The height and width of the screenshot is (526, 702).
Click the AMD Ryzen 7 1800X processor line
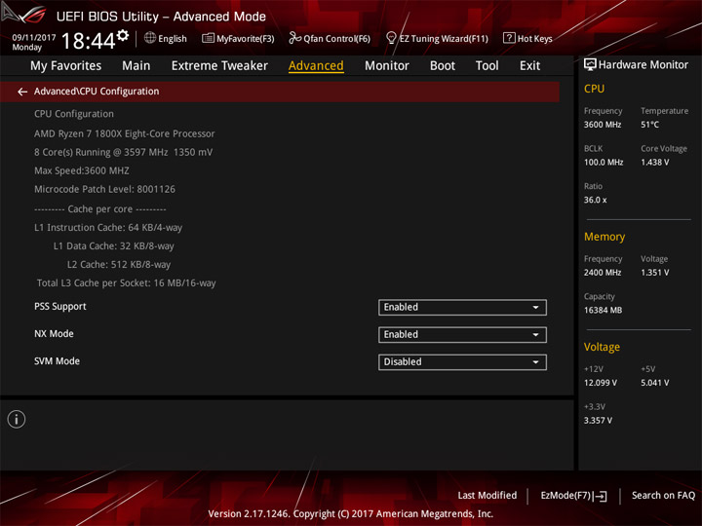[125, 133]
